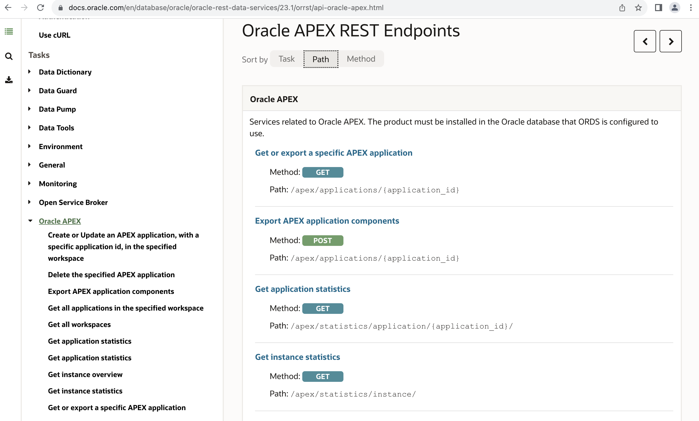Click the browser share icon
This screenshot has width=699, height=421.
622,8
